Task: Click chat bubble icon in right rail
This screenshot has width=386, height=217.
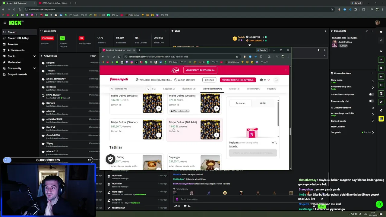Action: tap(381, 77)
